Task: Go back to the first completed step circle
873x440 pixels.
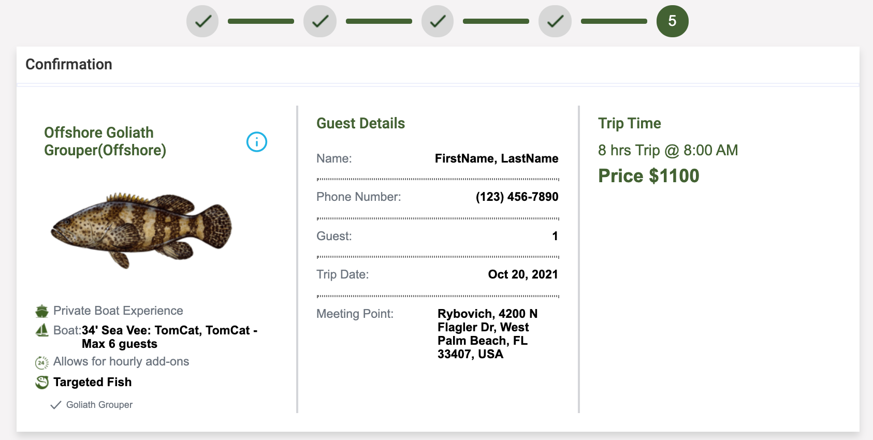Action: [x=202, y=21]
